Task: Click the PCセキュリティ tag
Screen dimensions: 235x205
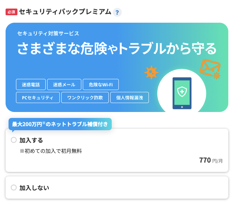Action: click(38, 97)
